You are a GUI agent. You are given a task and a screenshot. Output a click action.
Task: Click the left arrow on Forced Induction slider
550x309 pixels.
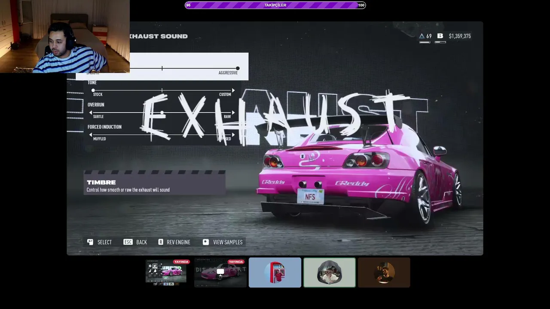(x=90, y=135)
